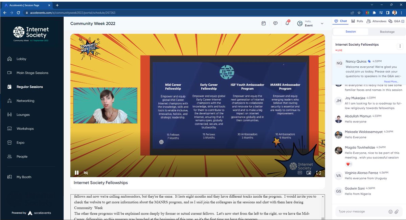Switch the video to fullscreen
The image size is (406, 220).
(x=318, y=173)
